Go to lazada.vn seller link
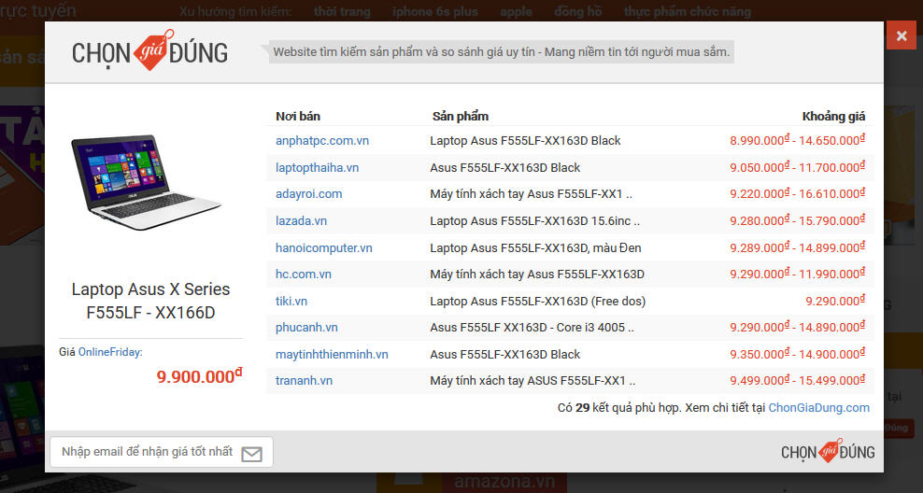This screenshot has height=493, width=923. 301,221
